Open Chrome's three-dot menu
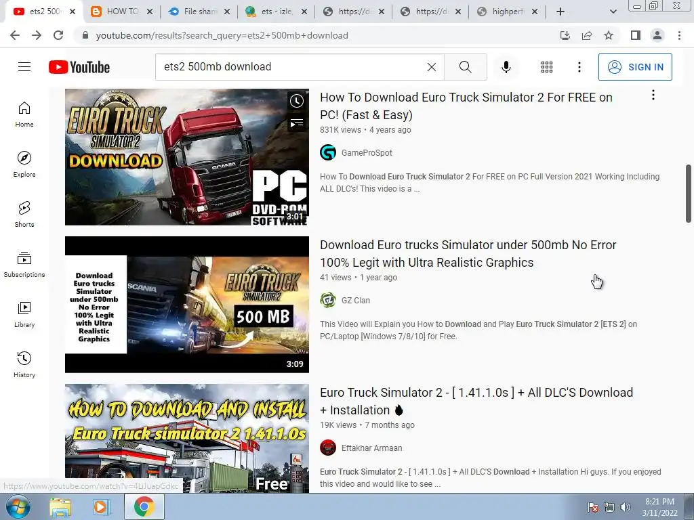The height and width of the screenshot is (520, 694). [679, 35]
